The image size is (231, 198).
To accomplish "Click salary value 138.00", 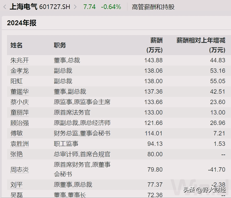I will tap(153, 81).
